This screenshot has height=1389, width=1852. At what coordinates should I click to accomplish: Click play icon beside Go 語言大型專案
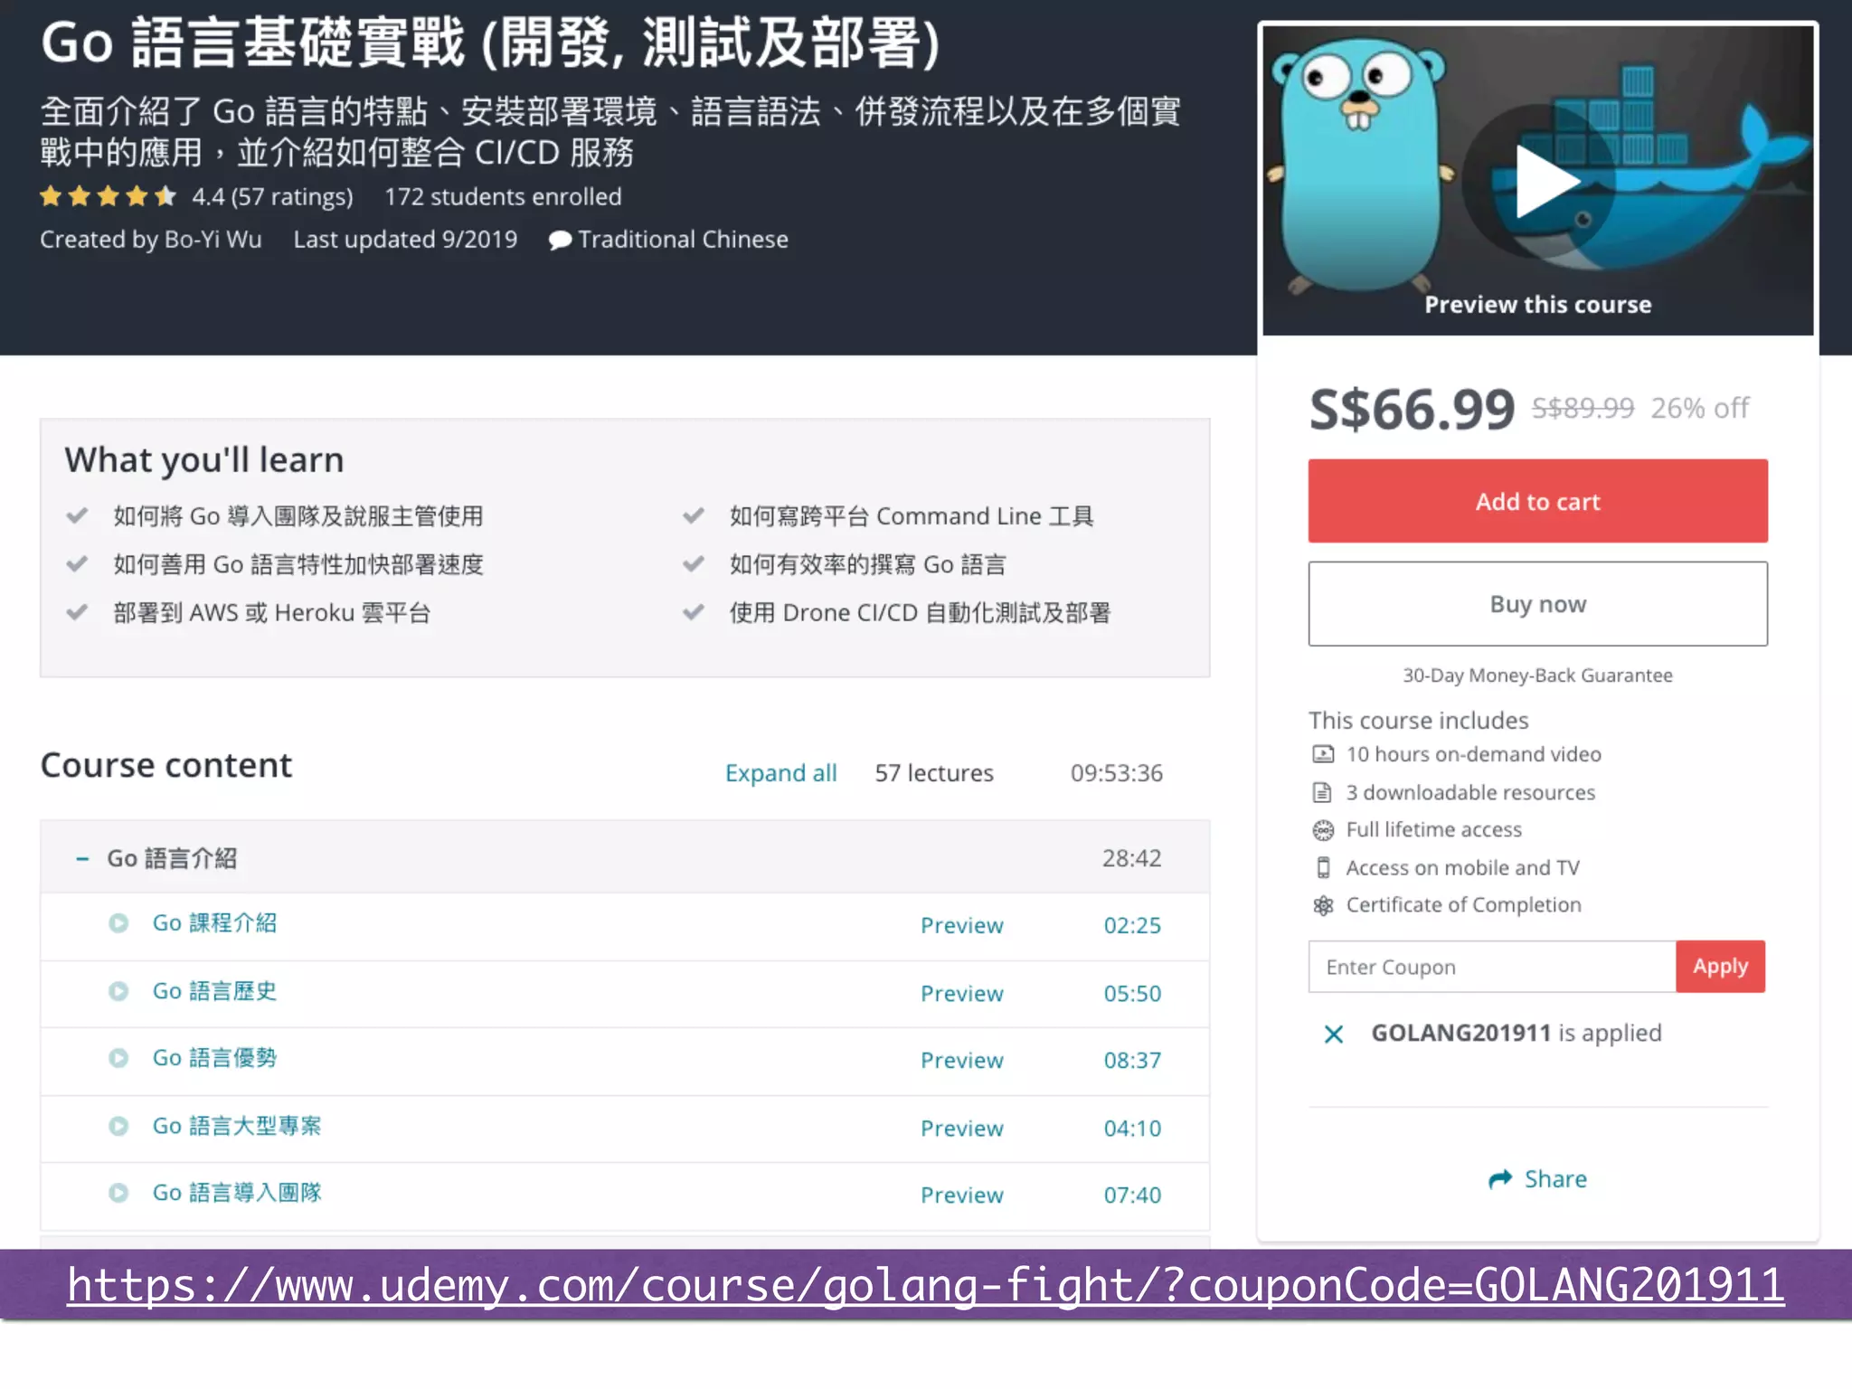coord(118,1126)
